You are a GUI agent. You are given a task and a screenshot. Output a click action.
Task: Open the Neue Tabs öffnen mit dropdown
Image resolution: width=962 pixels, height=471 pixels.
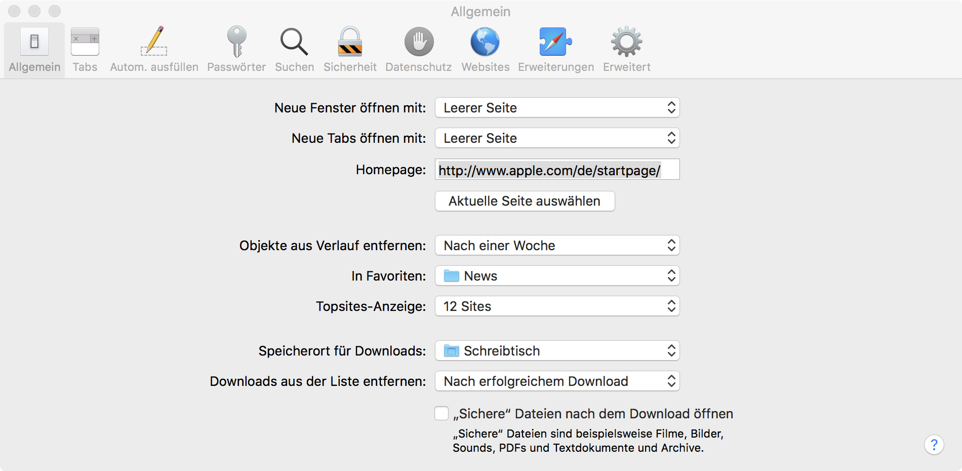point(557,138)
